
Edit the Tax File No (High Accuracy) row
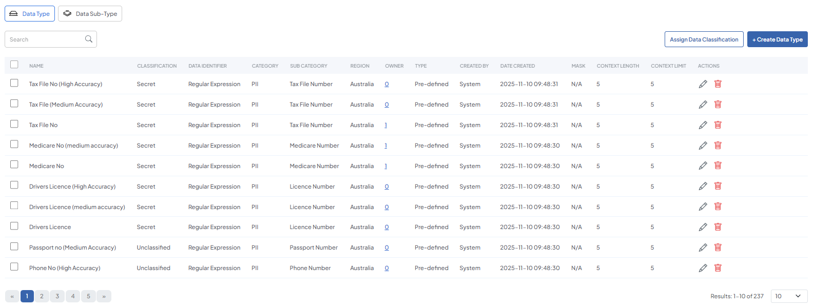click(703, 84)
